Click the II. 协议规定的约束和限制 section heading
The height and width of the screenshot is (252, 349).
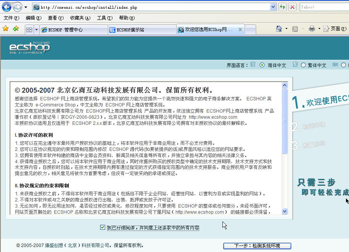[42, 185]
